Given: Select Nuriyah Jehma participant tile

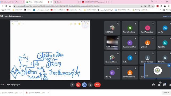Looking at the screenshot, I should [130, 28].
